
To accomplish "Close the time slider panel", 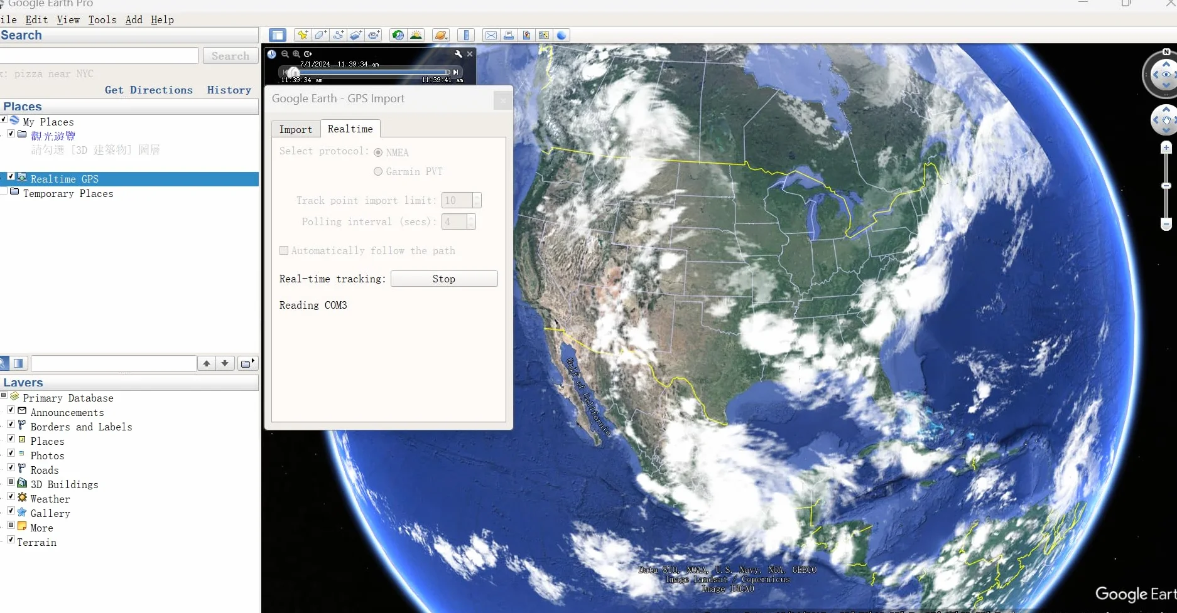I will pos(470,54).
